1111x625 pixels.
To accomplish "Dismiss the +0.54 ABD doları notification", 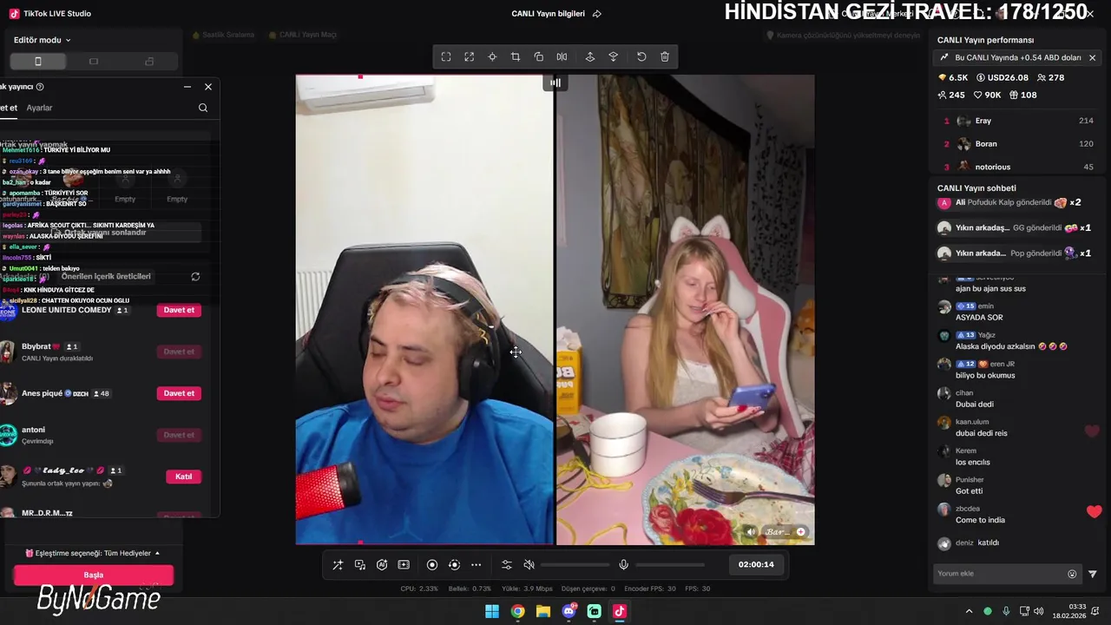I will [1092, 57].
